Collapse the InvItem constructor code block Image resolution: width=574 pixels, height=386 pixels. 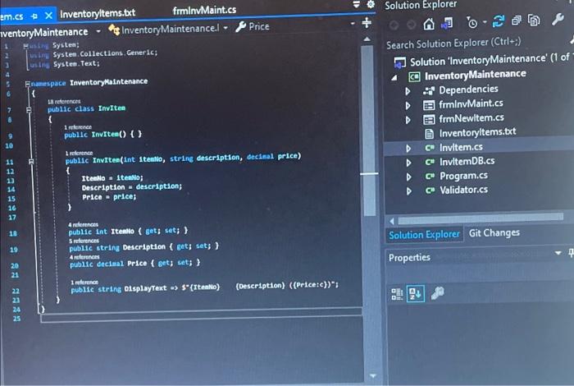(31, 161)
